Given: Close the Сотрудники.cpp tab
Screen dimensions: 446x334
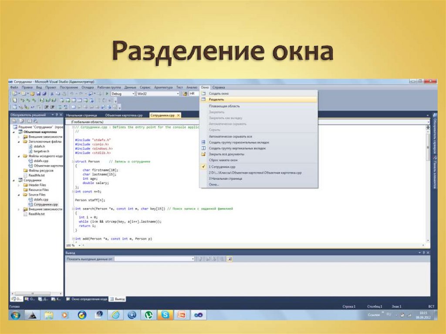Looking at the screenshot, I should coord(178,115).
